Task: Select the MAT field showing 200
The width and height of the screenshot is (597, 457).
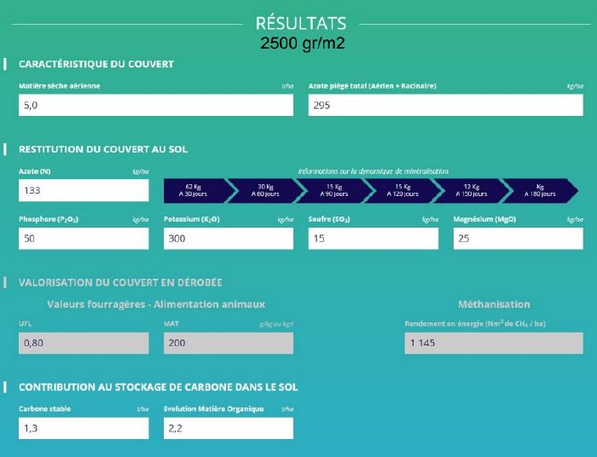Action: tap(229, 343)
